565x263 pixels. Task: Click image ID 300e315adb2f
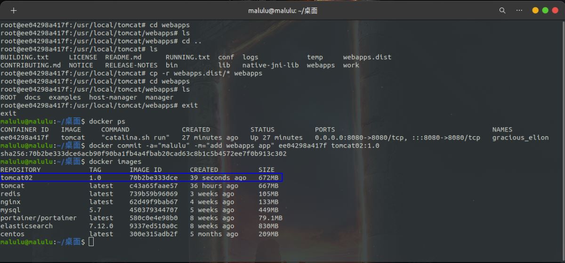point(153,233)
